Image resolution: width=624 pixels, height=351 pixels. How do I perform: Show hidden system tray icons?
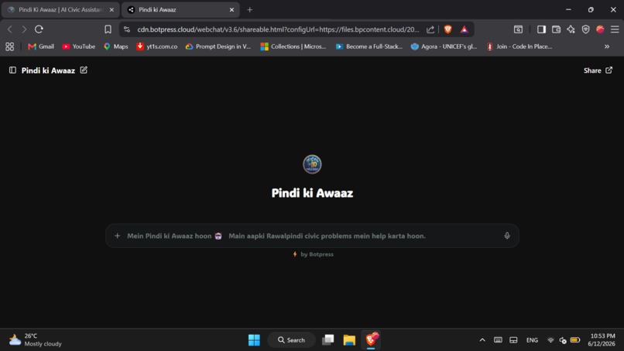point(482,340)
